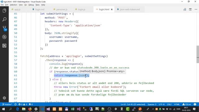
Task: Click the Synchronize Changes icon in status bar
Action: [x=16, y=105]
